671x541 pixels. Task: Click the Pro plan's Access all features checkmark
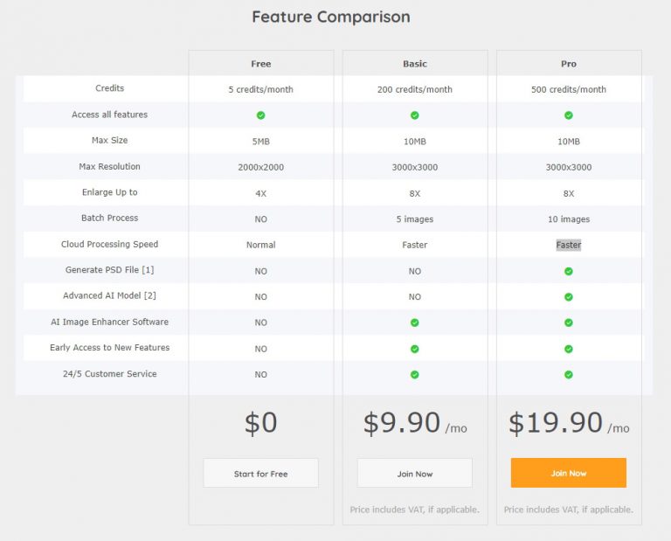(569, 115)
